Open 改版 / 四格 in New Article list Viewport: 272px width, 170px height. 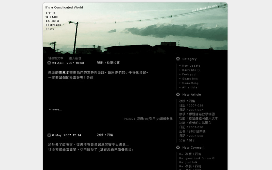click(x=187, y=101)
